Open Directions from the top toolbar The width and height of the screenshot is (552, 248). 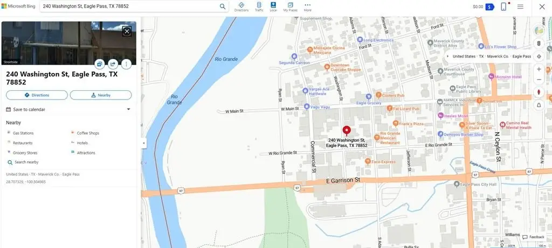[x=241, y=6]
